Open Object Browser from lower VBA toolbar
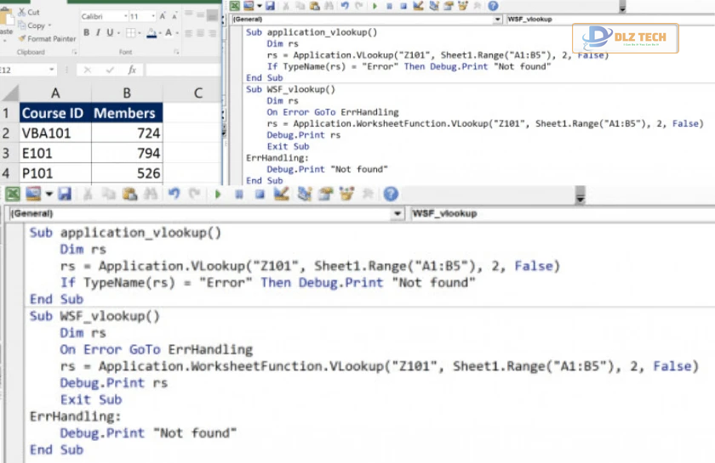The height and width of the screenshot is (463, 715). coord(346,195)
